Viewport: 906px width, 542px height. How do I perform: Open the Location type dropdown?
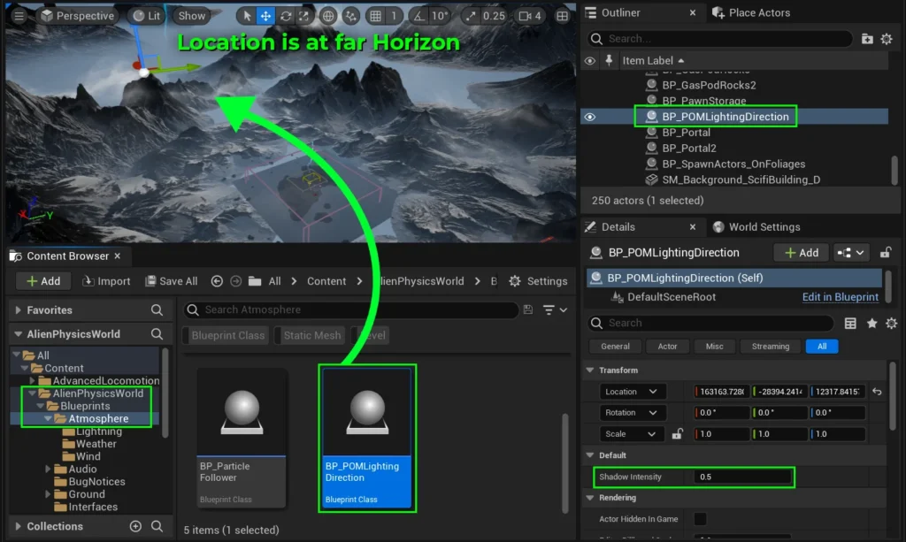pos(630,391)
